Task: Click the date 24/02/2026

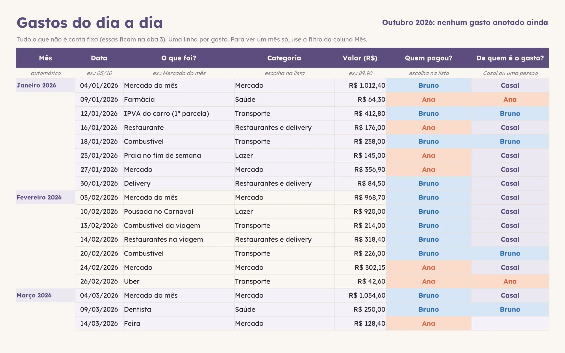Action: click(x=99, y=267)
